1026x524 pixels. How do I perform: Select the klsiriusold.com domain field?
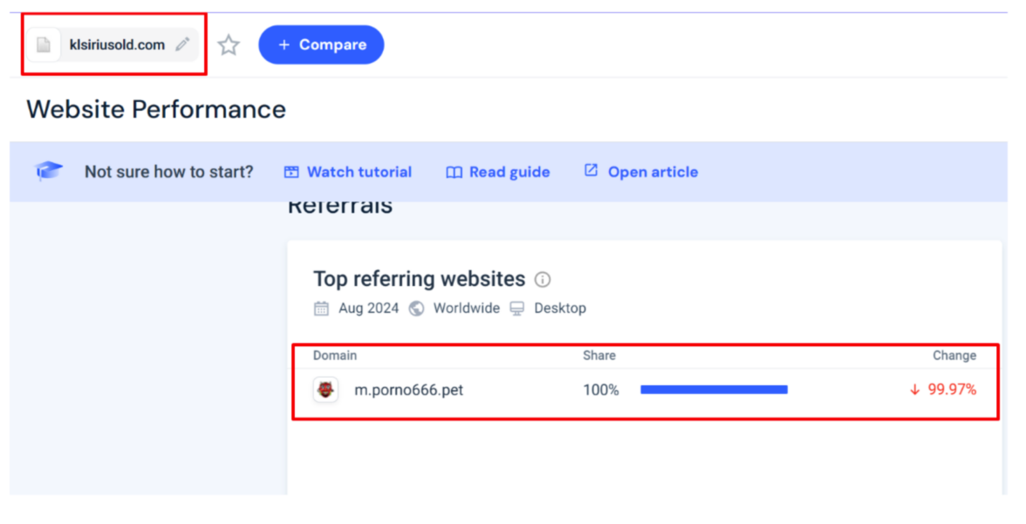click(117, 45)
